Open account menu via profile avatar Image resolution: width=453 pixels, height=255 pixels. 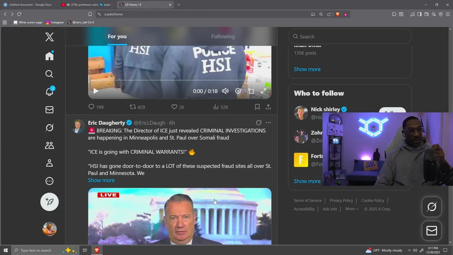(x=50, y=229)
